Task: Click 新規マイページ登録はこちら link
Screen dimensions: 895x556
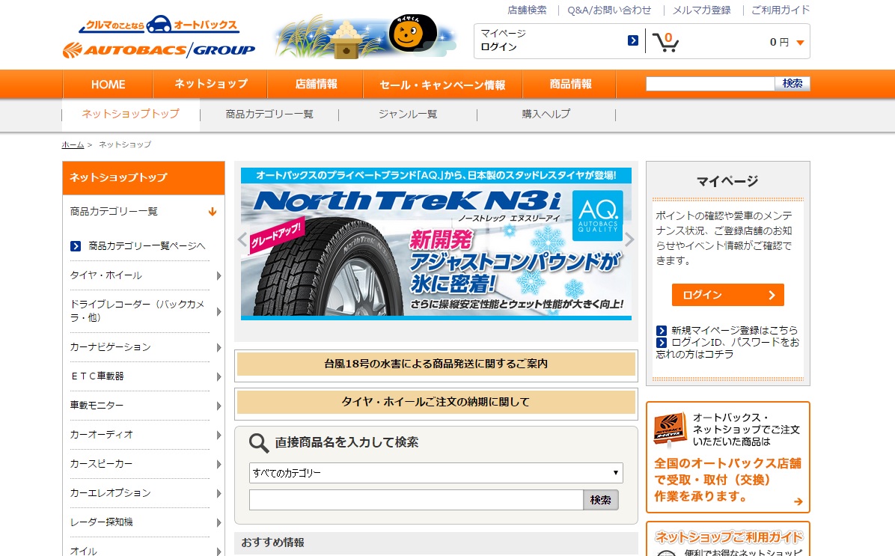Action: (732, 329)
